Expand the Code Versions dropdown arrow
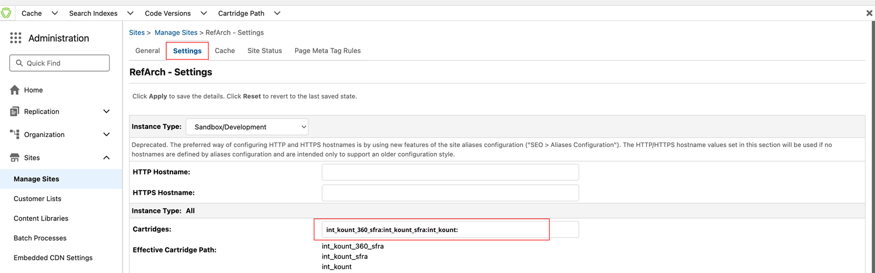 [204, 13]
